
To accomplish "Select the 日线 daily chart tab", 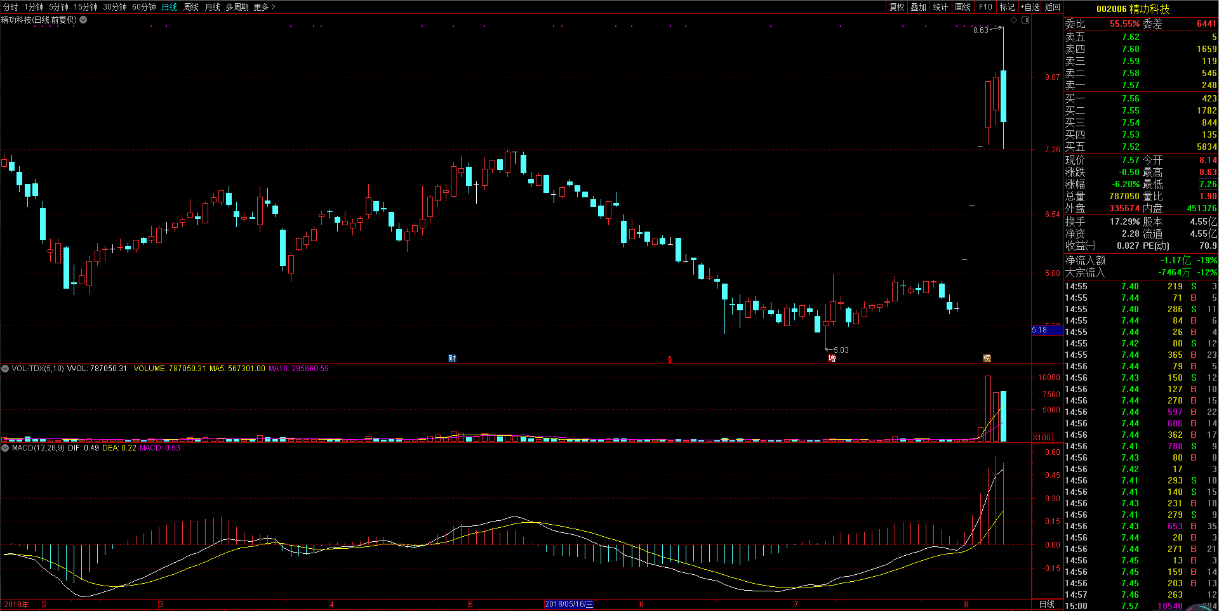I will (x=170, y=7).
